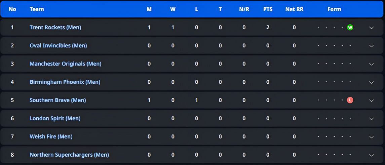This screenshot has height=165, width=385.
Task: Open the Trent Rockets (Men) team link
Action: click(x=55, y=27)
